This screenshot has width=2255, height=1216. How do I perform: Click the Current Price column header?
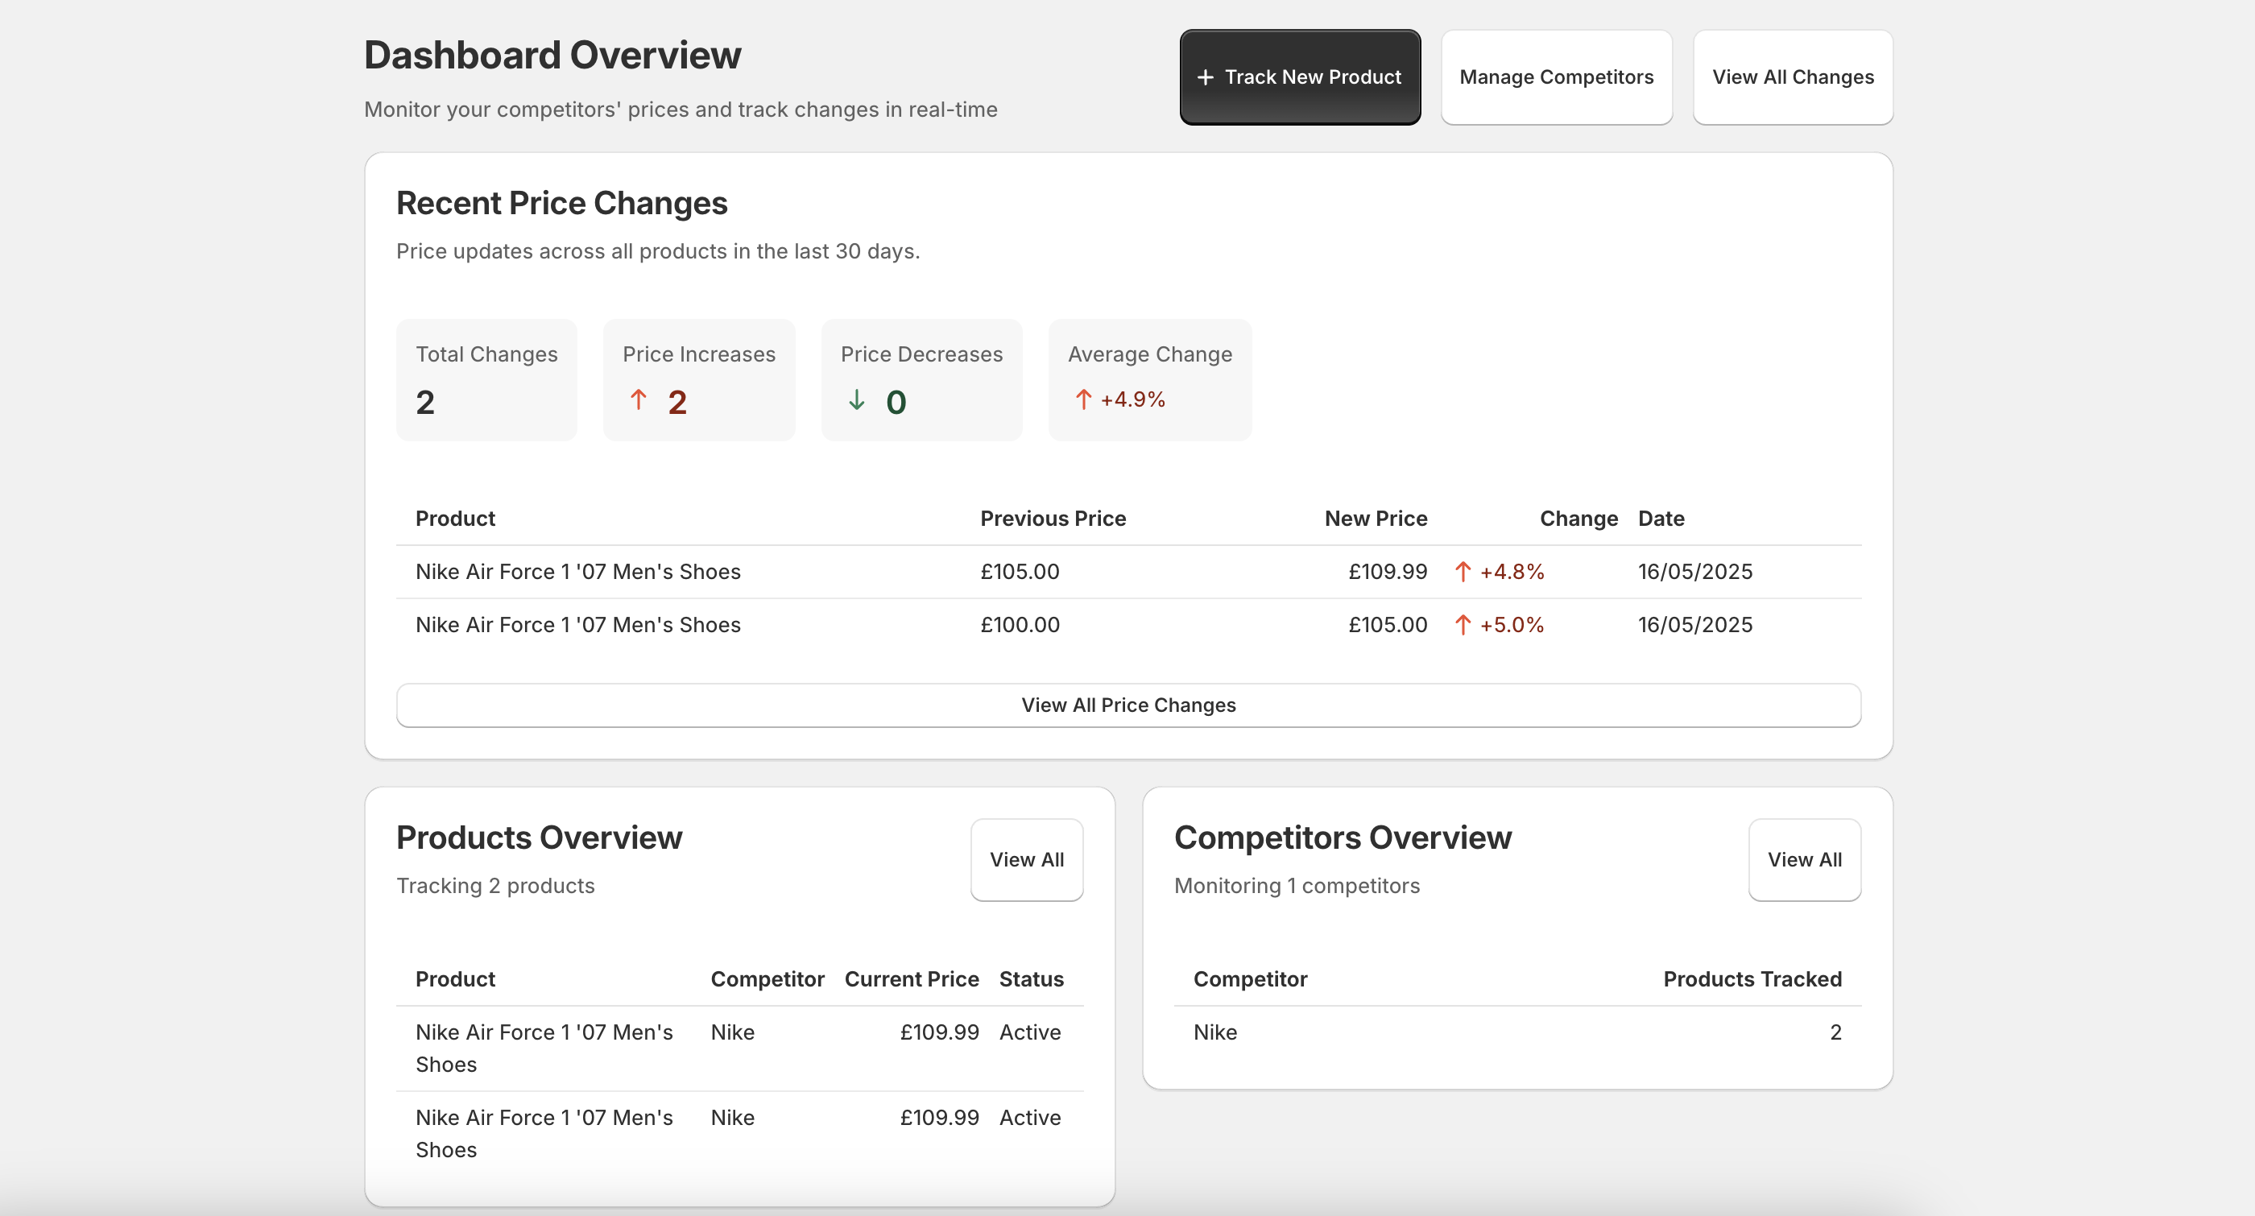pyautogui.click(x=912, y=978)
